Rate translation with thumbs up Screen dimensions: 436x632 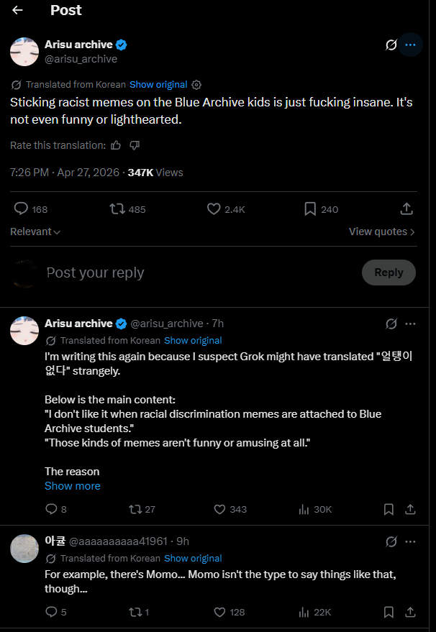[x=116, y=145]
